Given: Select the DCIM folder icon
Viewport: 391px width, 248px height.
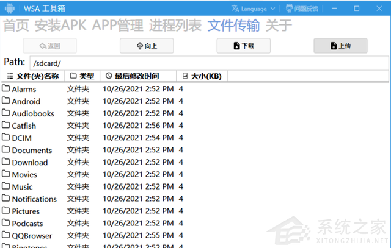Looking at the screenshot, I should 6,138.
